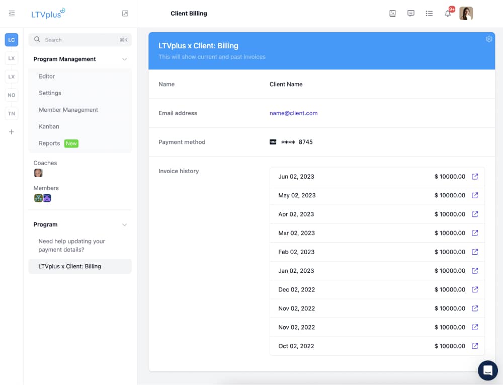This screenshot has width=503, height=385.
Task: Open 'Need help updating your payment details?'
Action: point(71,246)
